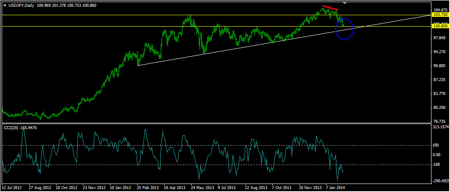Click the 76.735 price axis value
This screenshot has width=450, height=192.
[439, 121]
